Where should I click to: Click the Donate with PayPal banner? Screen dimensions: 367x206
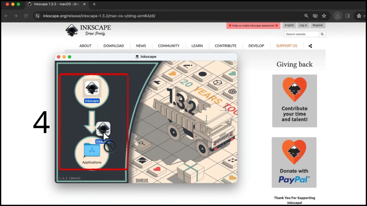click(294, 162)
